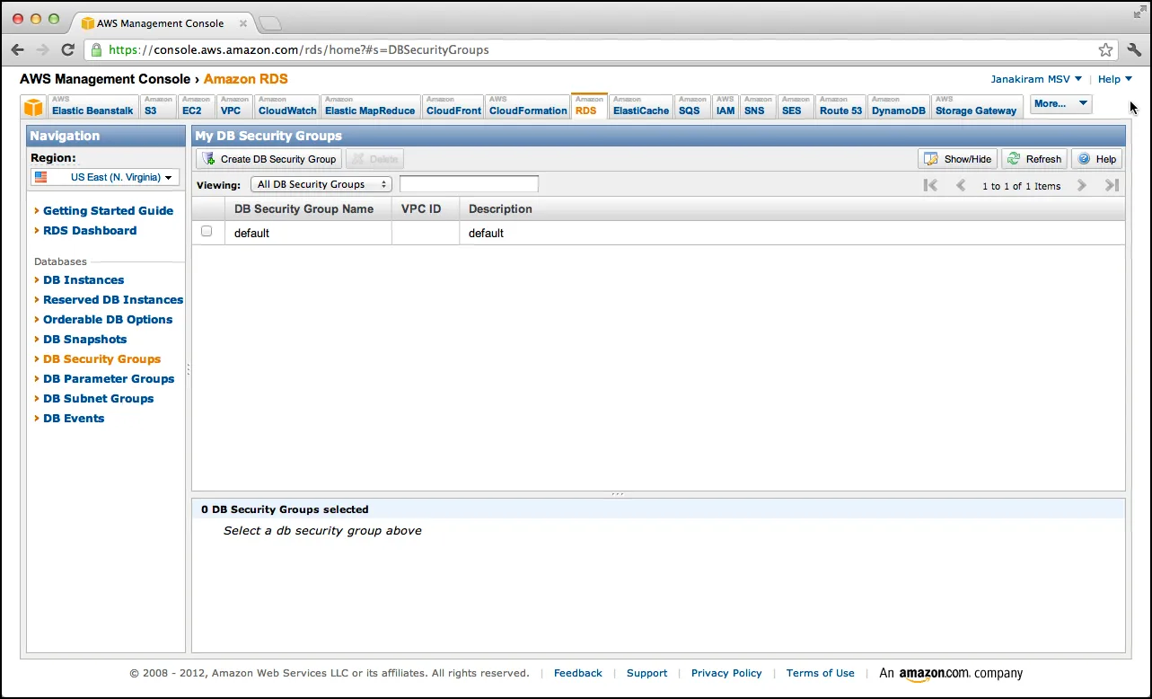Image resolution: width=1152 pixels, height=699 pixels.
Task: Click the toolbar Help button
Action: coord(1096,159)
